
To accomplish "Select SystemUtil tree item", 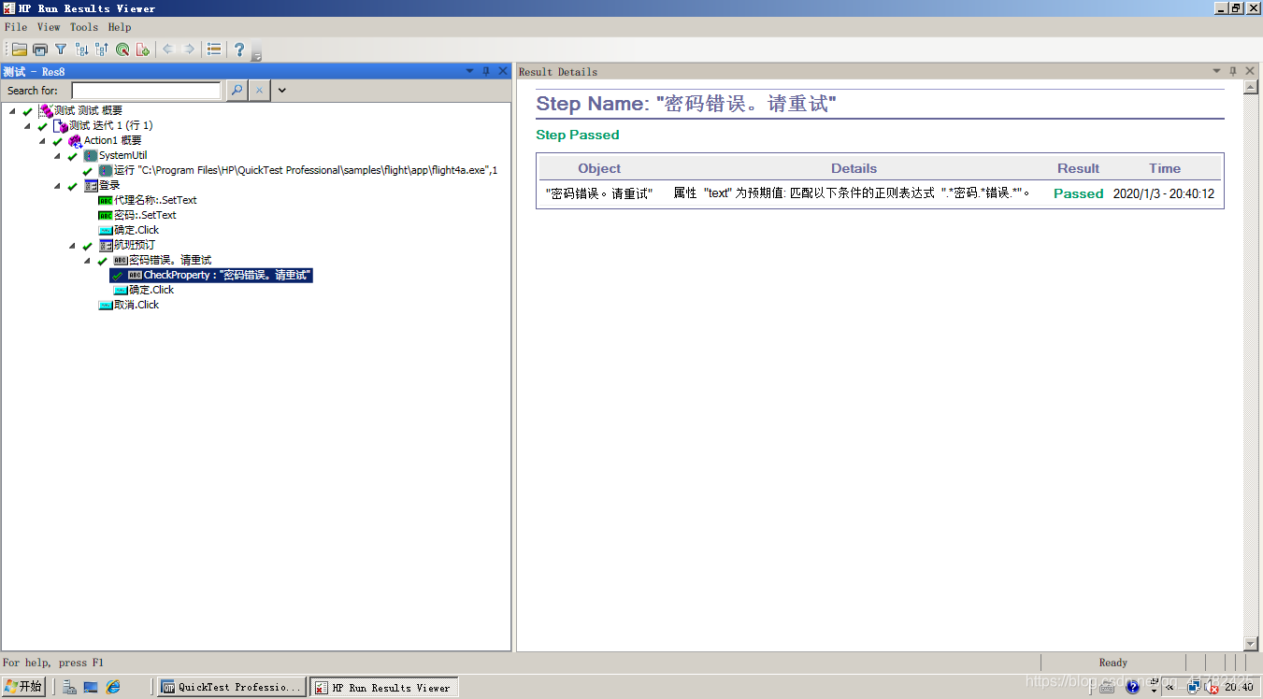I will click(x=122, y=155).
